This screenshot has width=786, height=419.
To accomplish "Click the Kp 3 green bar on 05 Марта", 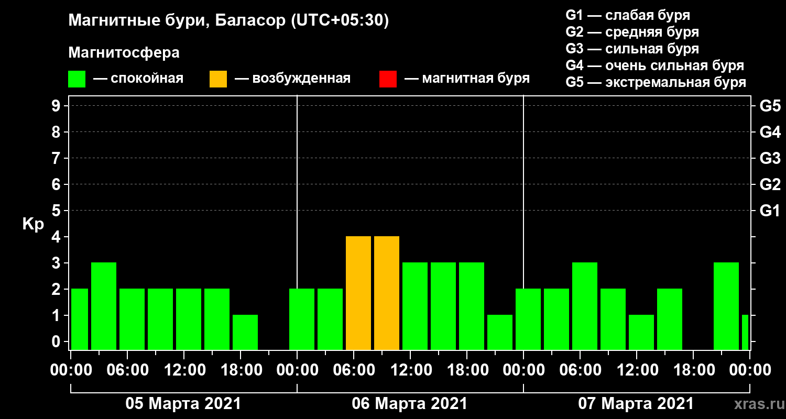I will pyautogui.click(x=104, y=306).
